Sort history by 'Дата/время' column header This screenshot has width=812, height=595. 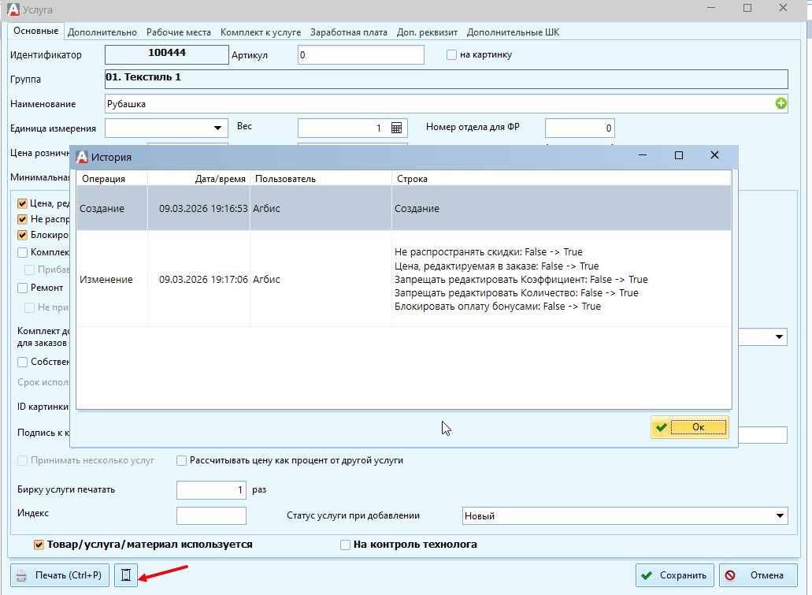click(x=198, y=179)
